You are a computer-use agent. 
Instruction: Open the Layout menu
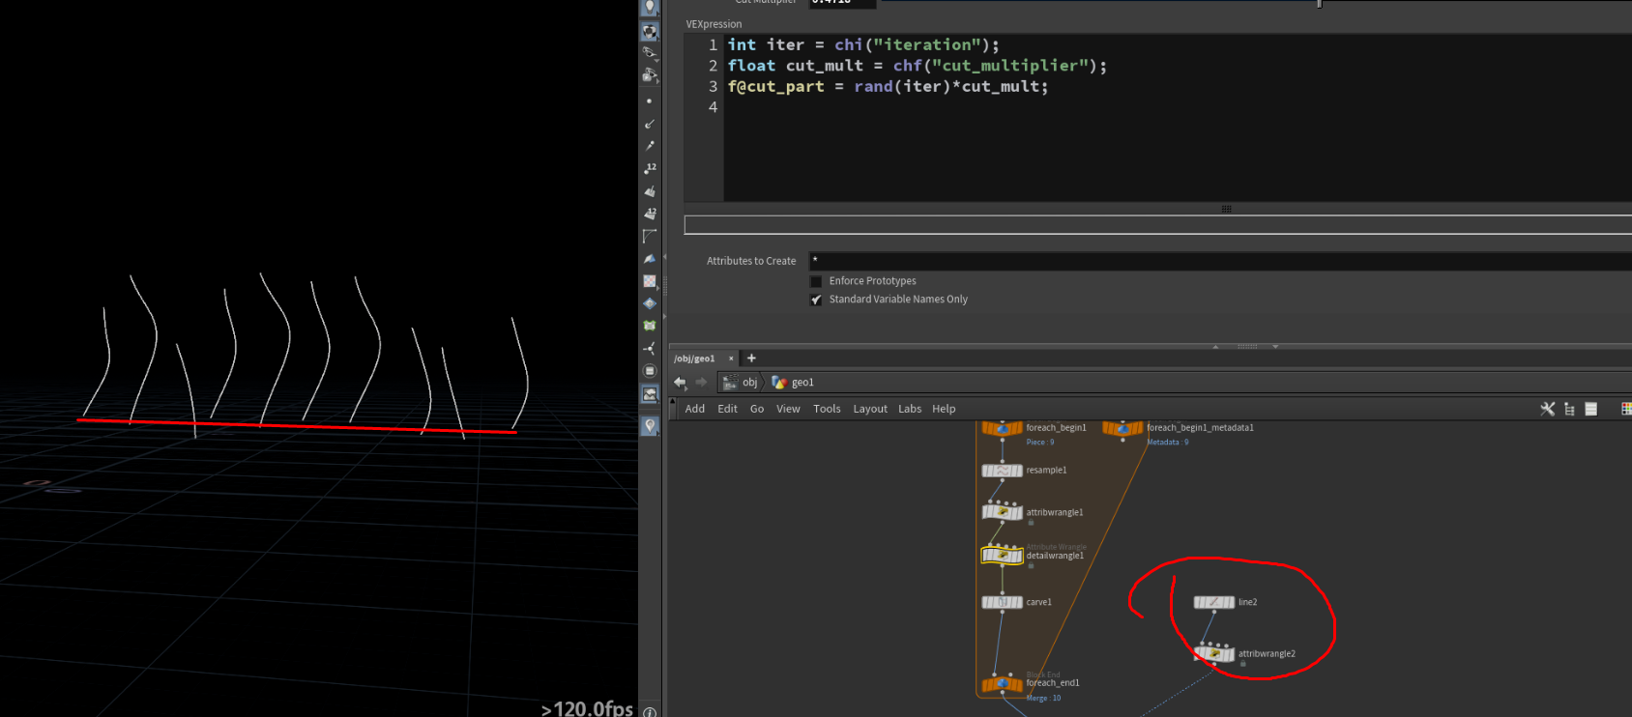click(x=870, y=409)
